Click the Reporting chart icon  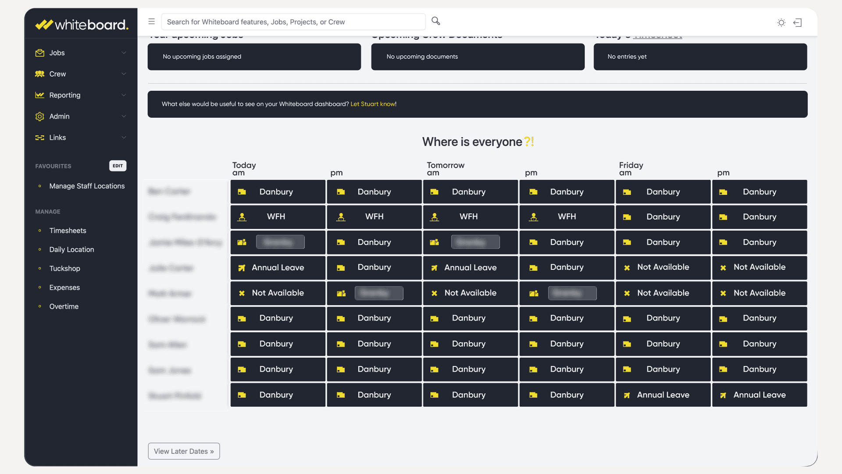pyautogui.click(x=40, y=95)
